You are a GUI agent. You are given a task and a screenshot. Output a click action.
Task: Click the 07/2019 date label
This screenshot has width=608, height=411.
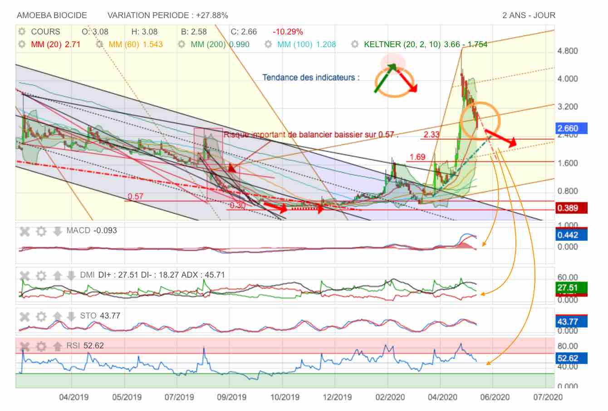click(179, 397)
